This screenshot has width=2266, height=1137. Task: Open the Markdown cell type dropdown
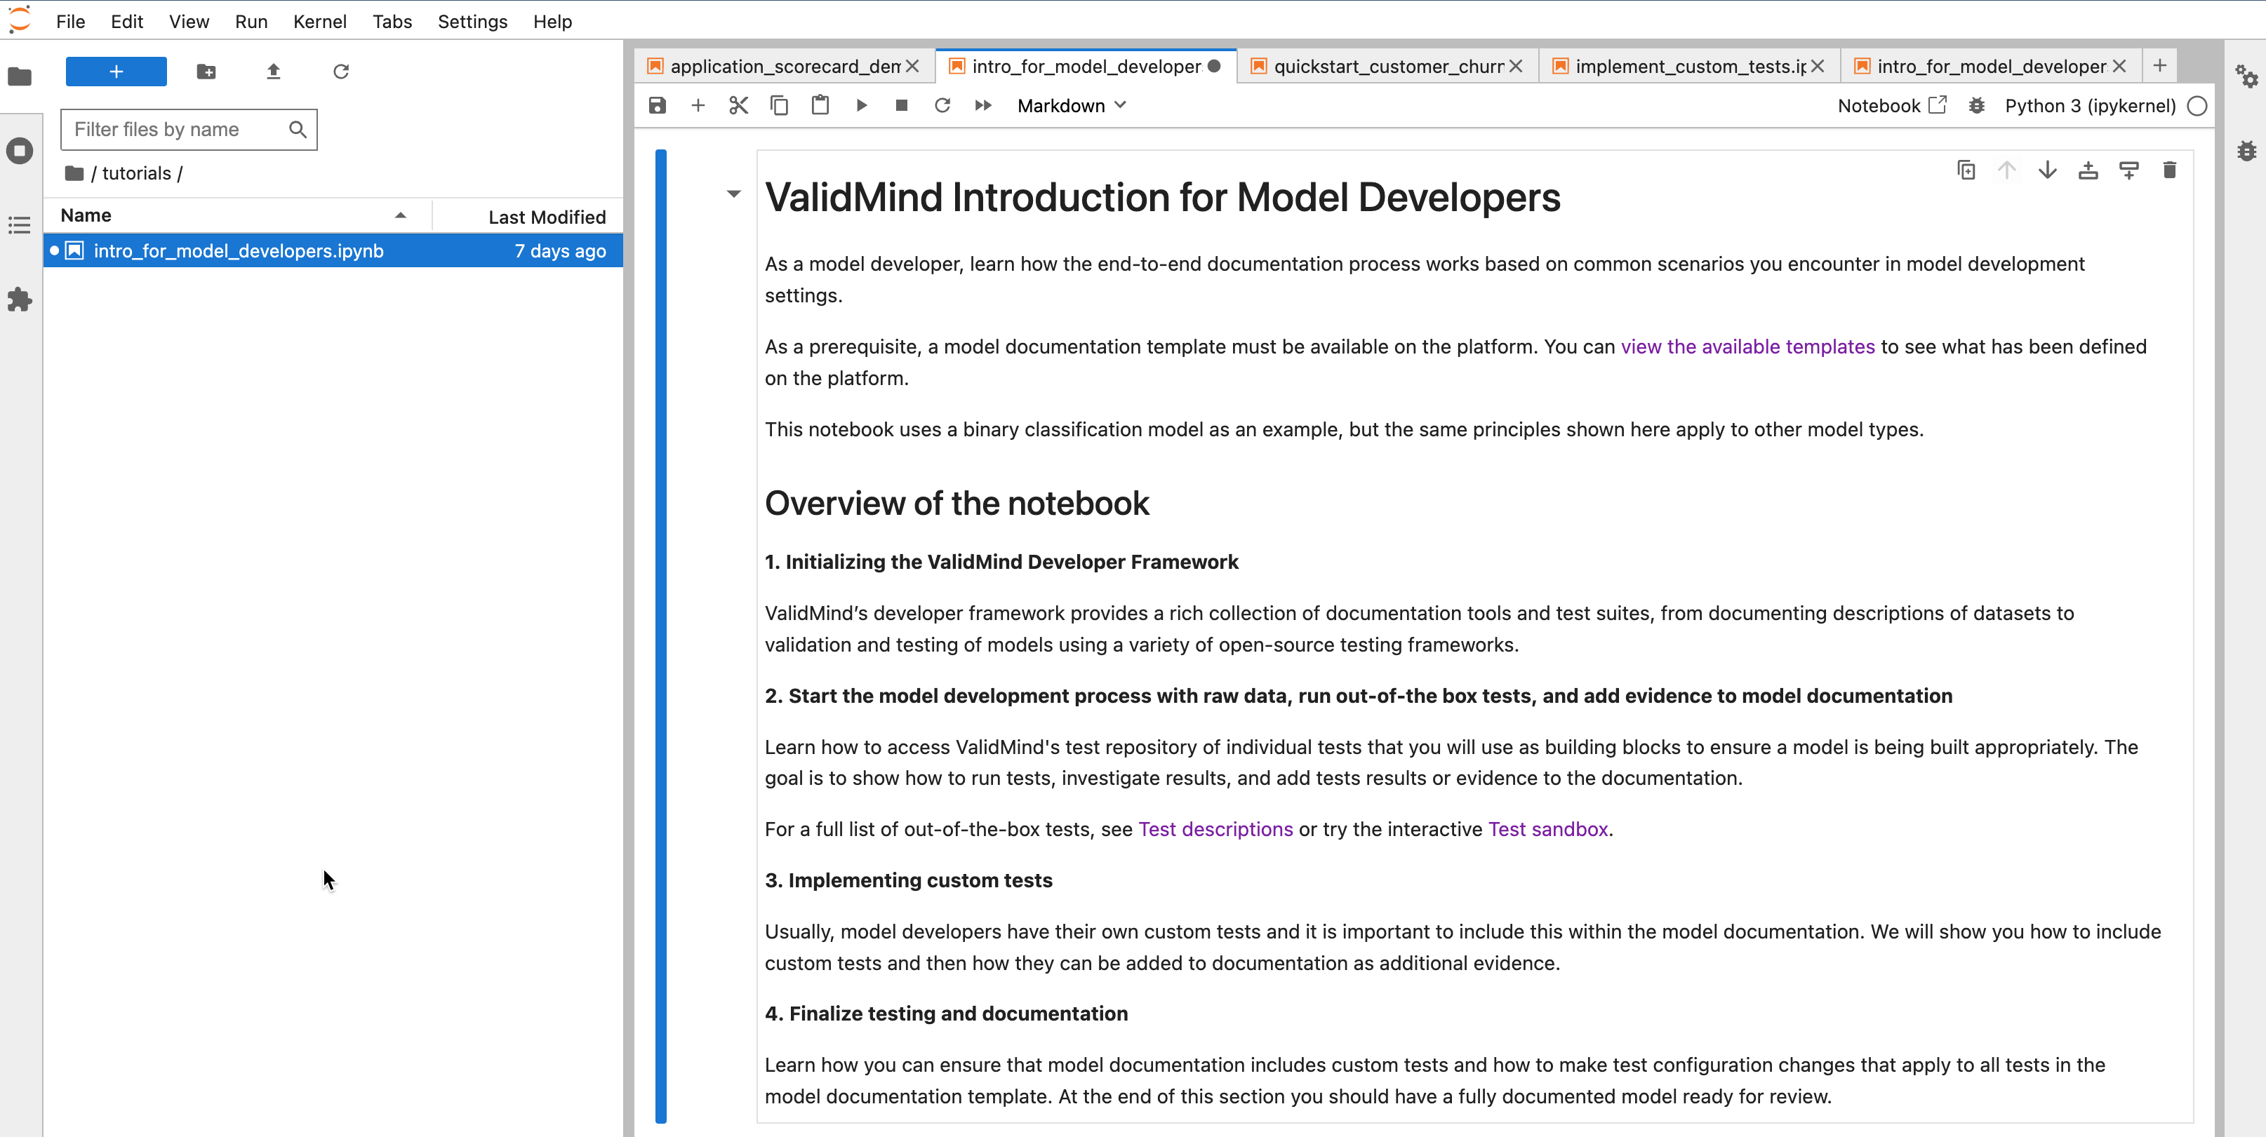tap(1072, 105)
